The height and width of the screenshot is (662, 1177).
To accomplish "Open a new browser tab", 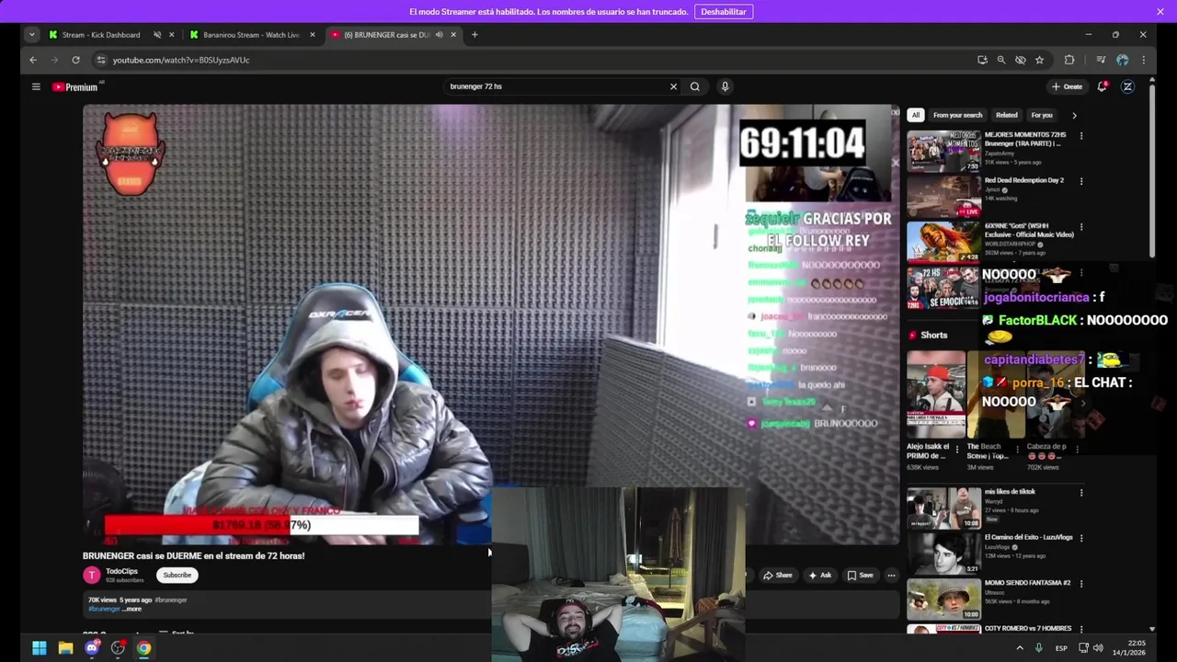I will [474, 35].
